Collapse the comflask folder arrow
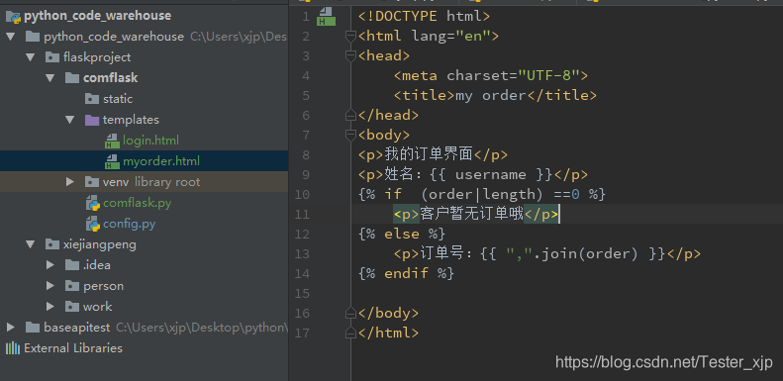The image size is (783, 381). (x=49, y=78)
